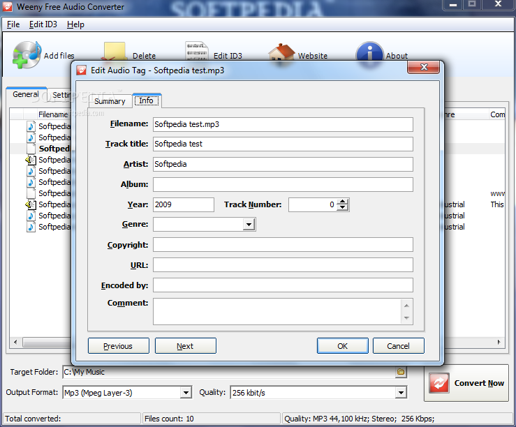Open the File menu
Screen dimensions: 516x427
pos(13,24)
